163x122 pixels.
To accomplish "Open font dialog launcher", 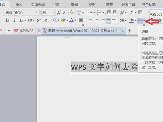I will [83, 25].
